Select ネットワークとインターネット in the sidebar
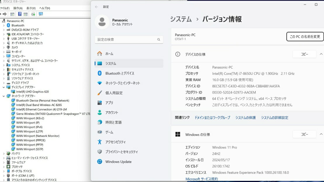 pyautogui.click(x=122, y=83)
